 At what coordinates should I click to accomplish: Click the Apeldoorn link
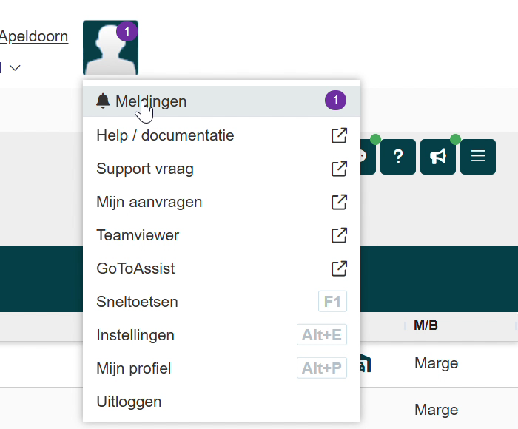pos(34,36)
